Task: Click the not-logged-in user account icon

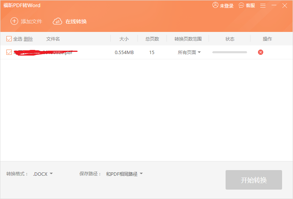Action: 215,5
